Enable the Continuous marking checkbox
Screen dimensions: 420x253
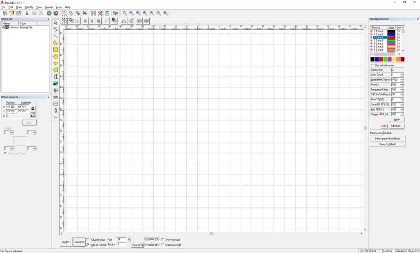[x=88, y=239]
